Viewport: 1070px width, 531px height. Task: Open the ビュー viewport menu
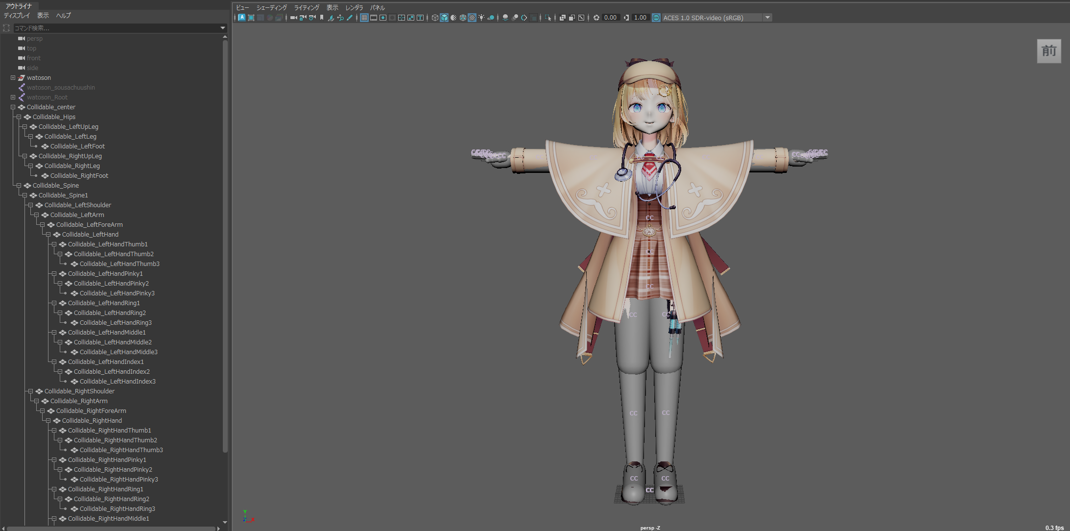point(242,8)
